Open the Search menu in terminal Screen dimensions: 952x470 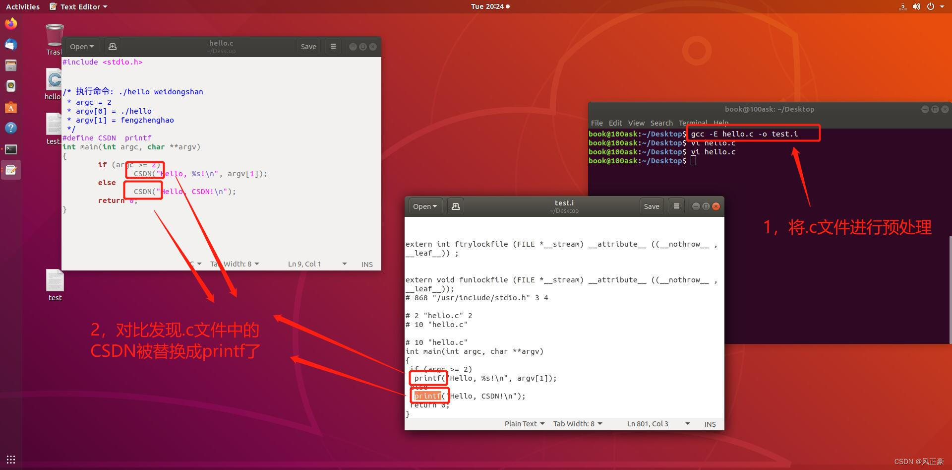pos(661,123)
